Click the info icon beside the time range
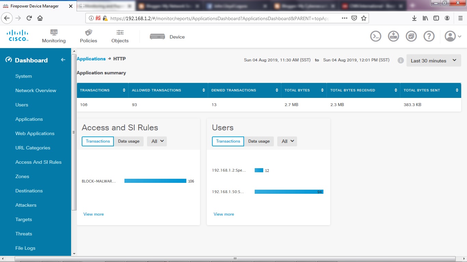Image resolution: width=467 pixels, height=262 pixels. pyautogui.click(x=400, y=60)
